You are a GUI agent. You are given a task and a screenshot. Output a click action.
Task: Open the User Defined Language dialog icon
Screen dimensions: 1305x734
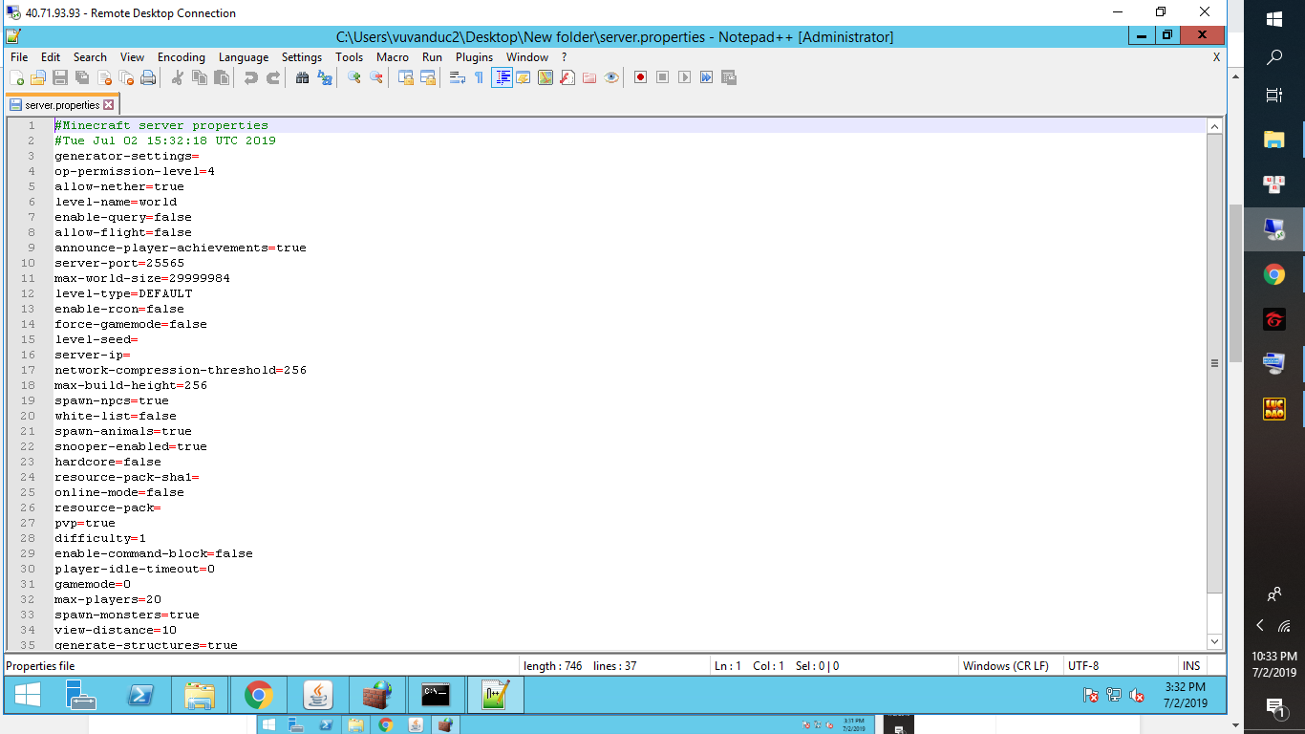(x=524, y=77)
